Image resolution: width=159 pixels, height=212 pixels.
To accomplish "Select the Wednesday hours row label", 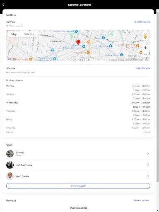I will [x=12, y=103].
